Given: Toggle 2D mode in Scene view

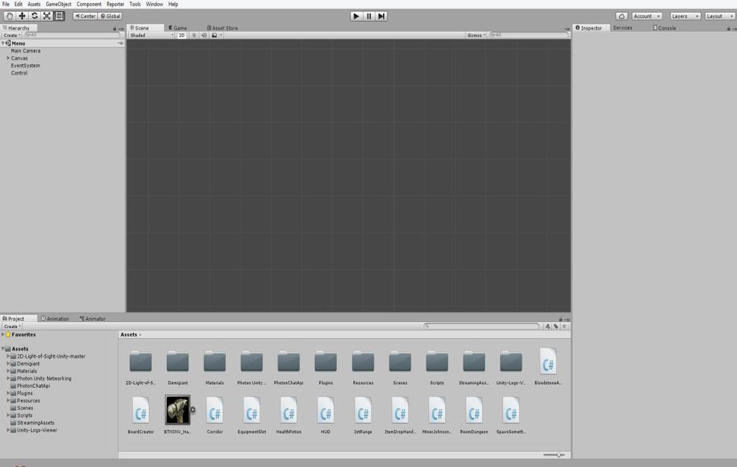Looking at the screenshot, I should [181, 35].
